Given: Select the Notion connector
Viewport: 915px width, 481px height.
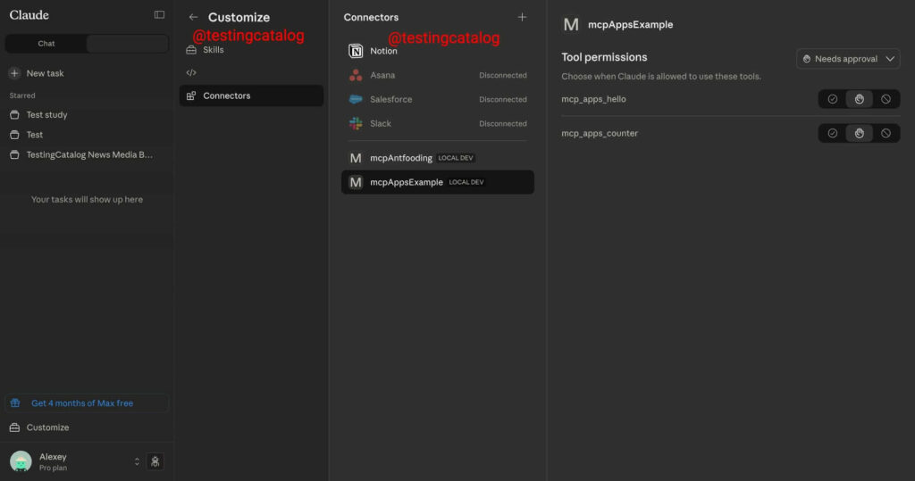Looking at the screenshot, I should point(438,51).
